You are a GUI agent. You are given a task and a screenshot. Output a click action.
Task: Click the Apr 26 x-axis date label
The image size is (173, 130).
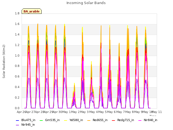(x=21, y=112)
